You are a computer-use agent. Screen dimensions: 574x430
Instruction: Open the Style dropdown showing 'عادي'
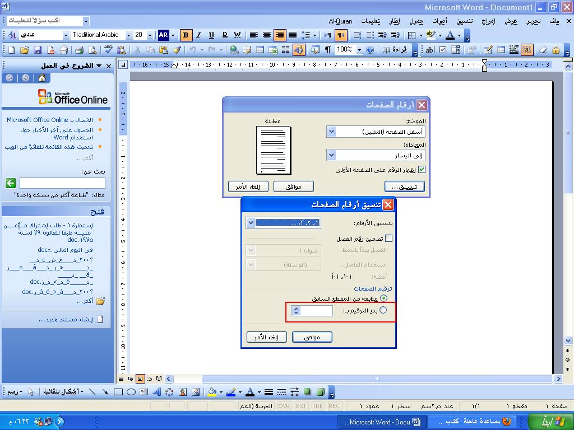[66, 35]
